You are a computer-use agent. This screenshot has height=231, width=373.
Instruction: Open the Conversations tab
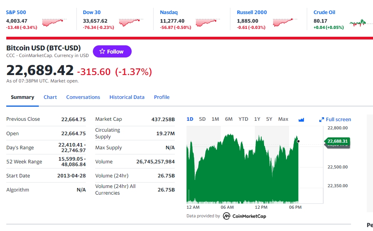pos(83,97)
